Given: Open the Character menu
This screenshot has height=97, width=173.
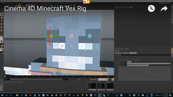Looking at the screenshot, I should [x=61, y=3].
